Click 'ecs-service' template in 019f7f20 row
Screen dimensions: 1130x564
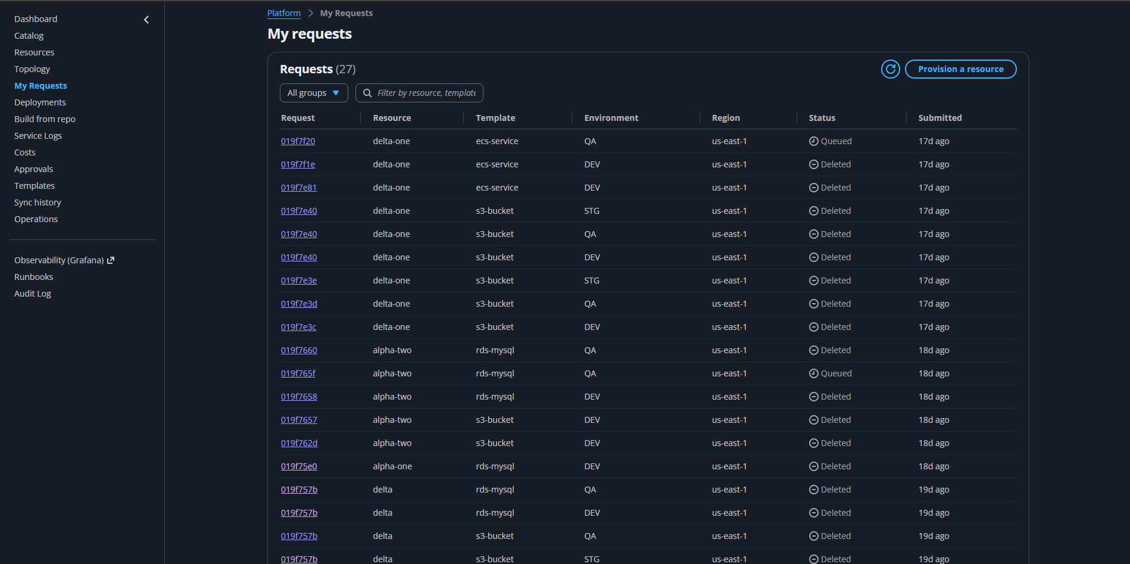pyautogui.click(x=497, y=141)
